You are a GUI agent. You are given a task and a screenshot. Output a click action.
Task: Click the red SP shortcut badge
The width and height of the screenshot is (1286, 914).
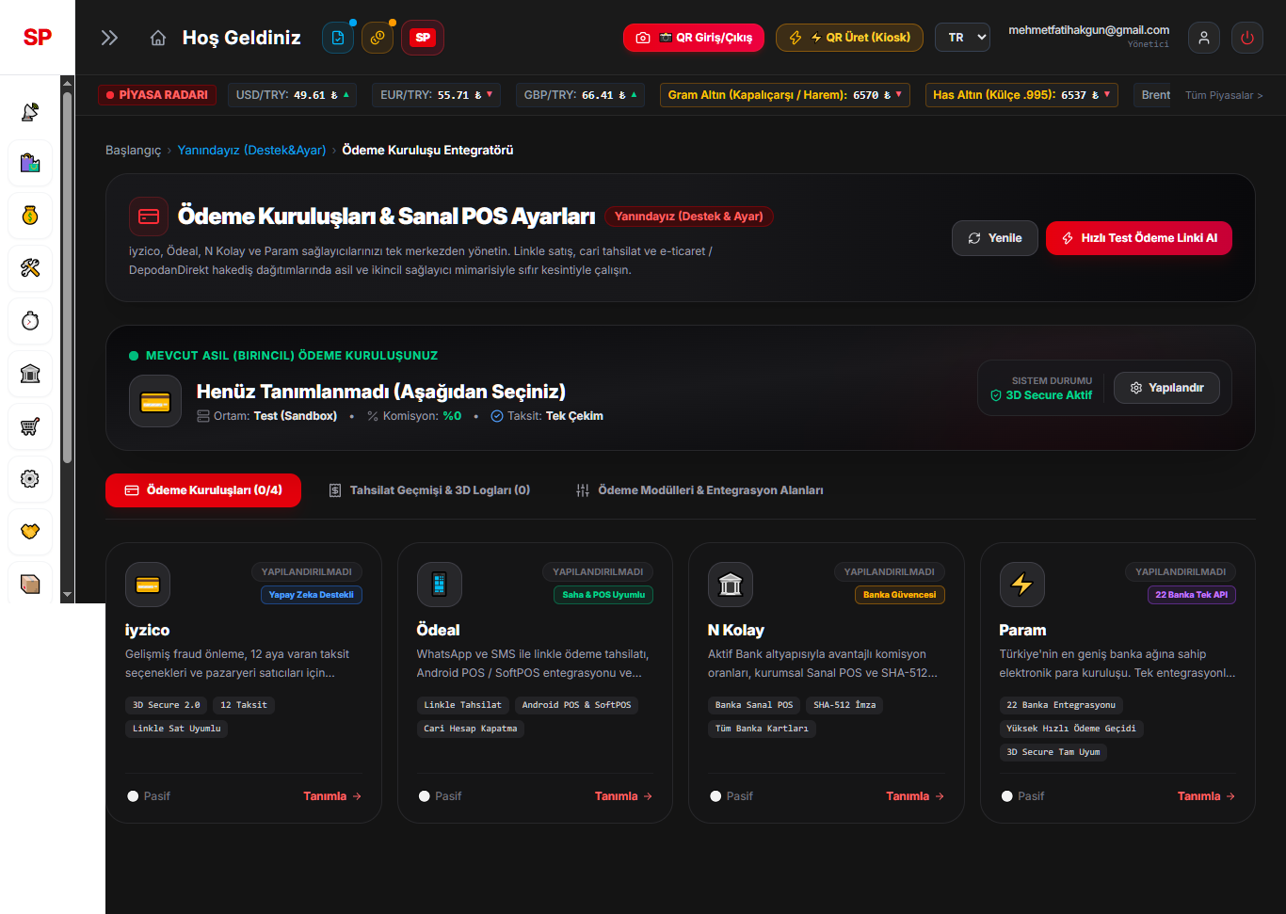click(x=423, y=38)
